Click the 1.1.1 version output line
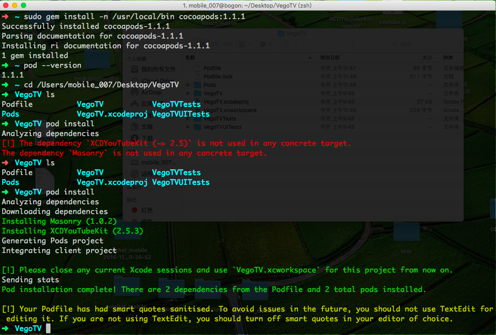496x335 pixels. pos(13,75)
